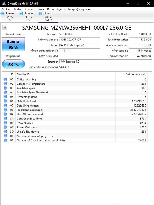Click the status icon for Host Read Commands
Image resolution: width=154 pixels, height=205 pixels.
(5, 110)
